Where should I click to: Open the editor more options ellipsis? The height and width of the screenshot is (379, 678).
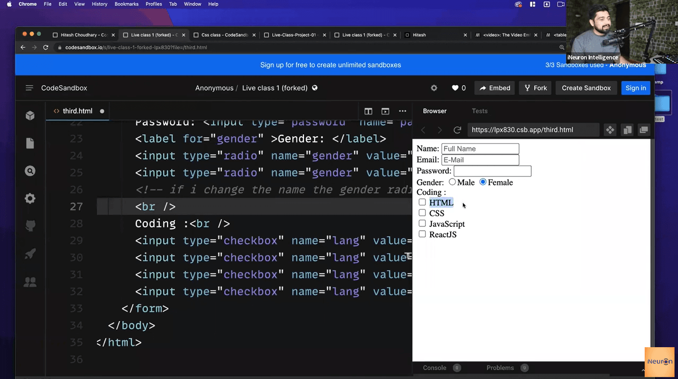pos(402,111)
